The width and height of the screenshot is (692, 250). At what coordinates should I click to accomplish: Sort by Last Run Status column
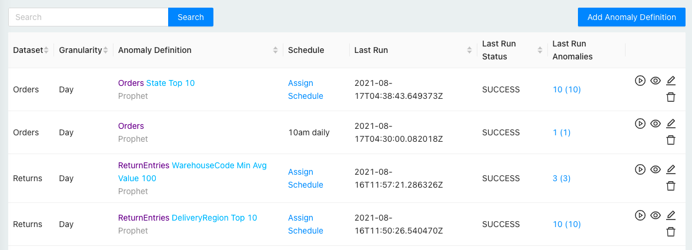[x=540, y=51]
